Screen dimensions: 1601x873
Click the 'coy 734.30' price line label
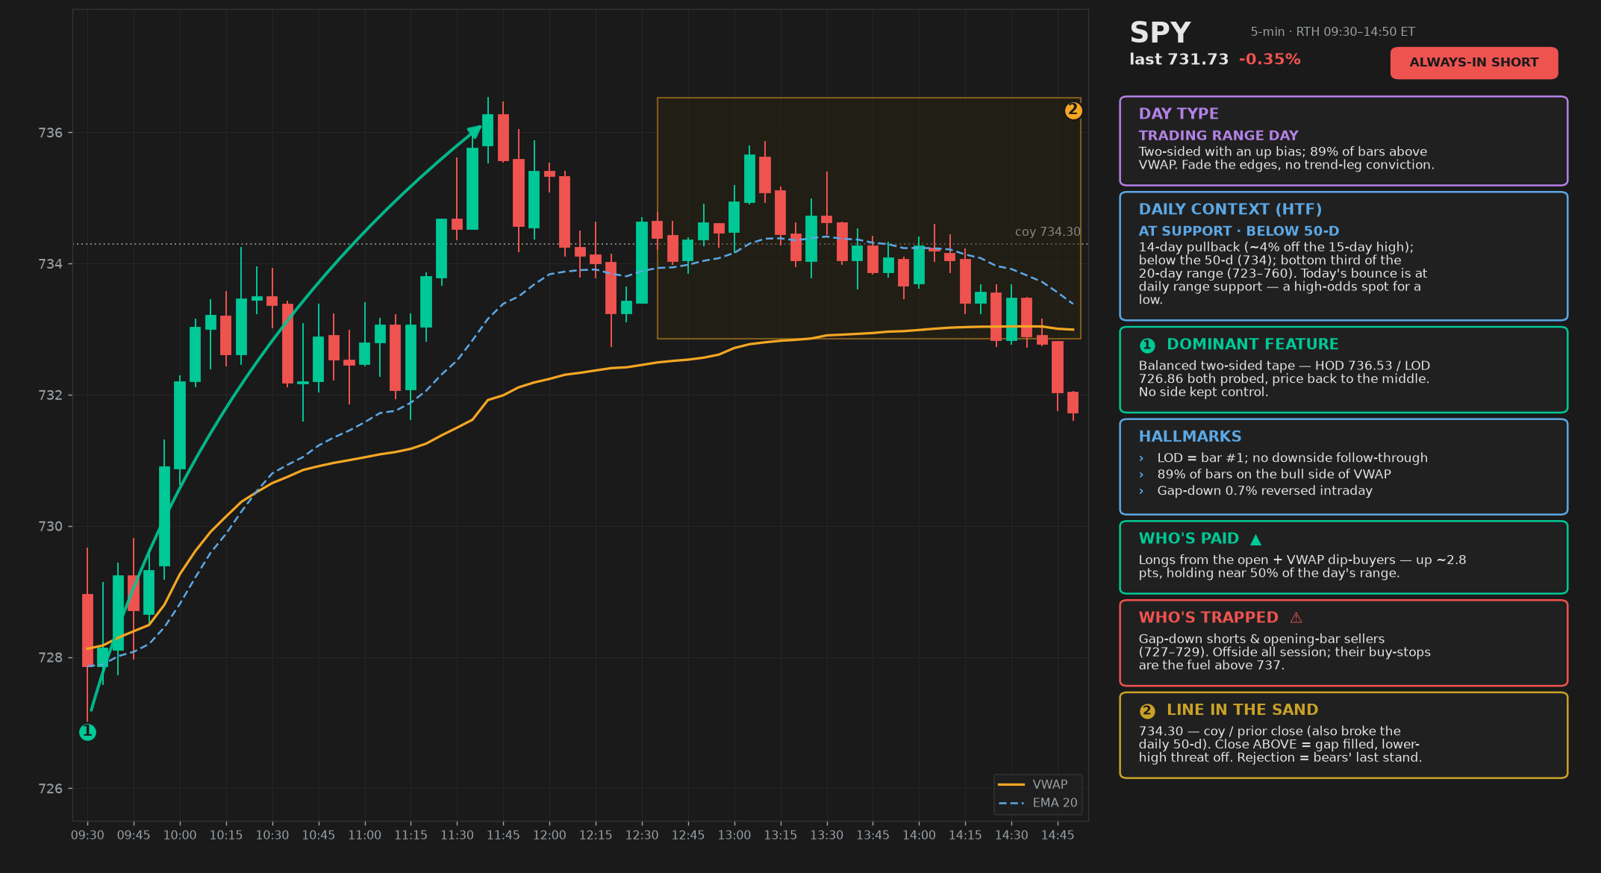point(1047,232)
